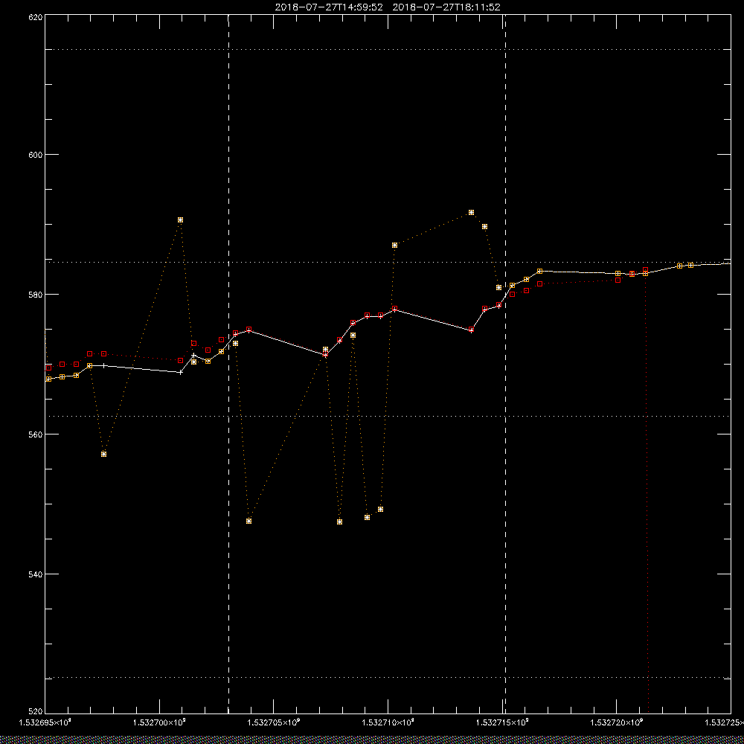744x744 pixels.
Task: Click the end timestamp 2018-07-27T18:11:52 in title
Action: (x=446, y=7)
